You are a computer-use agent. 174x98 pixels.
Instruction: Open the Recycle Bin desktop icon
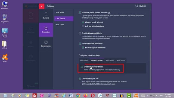pos(5,19)
